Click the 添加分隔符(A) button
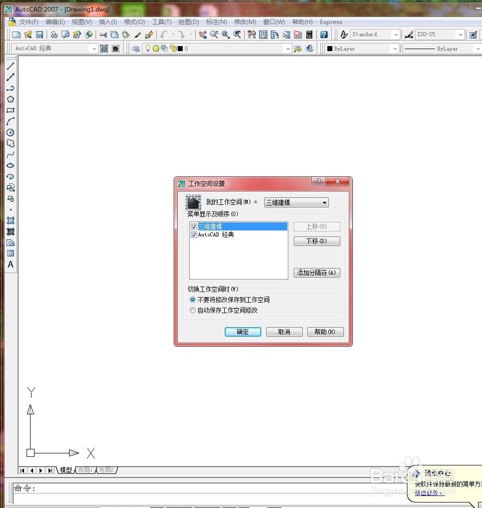Image resolution: width=482 pixels, height=508 pixels. pyautogui.click(x=317, y=273)
